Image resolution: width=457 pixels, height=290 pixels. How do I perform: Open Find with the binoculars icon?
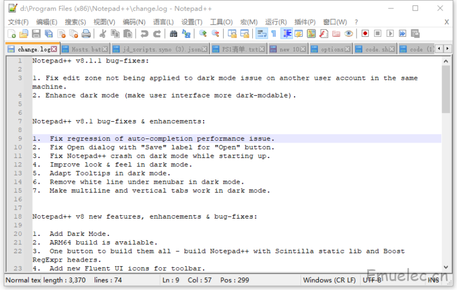click(x=173, y=34)
